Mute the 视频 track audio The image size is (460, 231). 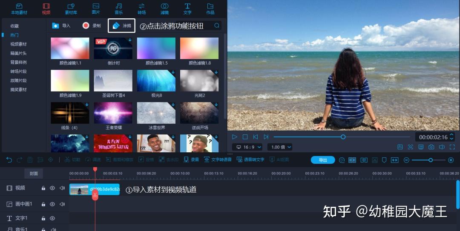62,188
